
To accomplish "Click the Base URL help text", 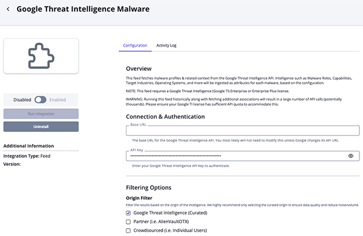I will coord(235,140).
